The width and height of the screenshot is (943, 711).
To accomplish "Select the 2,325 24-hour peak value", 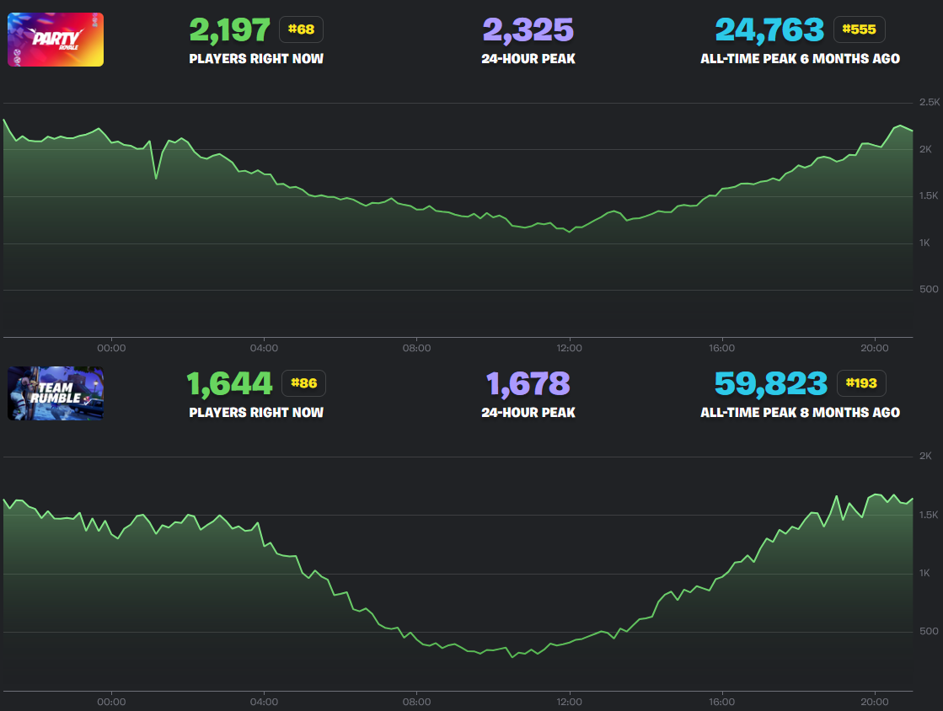I will click(x=528, y=30).
